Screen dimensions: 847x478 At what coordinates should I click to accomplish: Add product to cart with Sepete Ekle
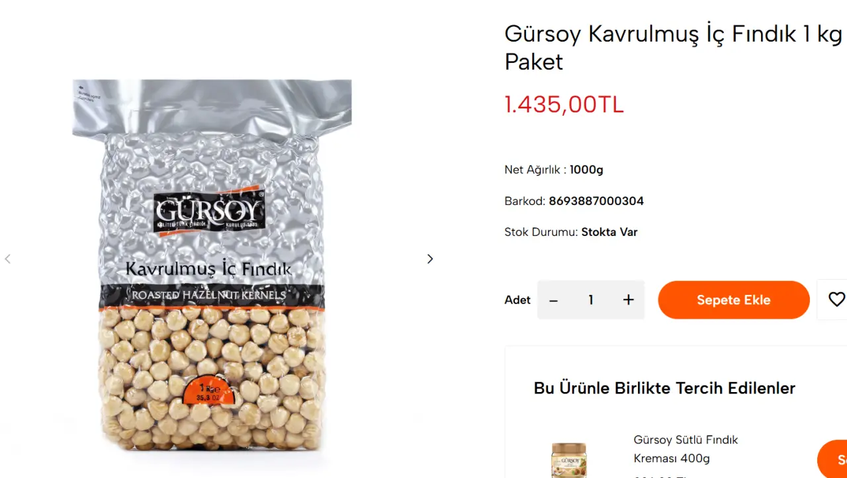click(x=734, y=300)
